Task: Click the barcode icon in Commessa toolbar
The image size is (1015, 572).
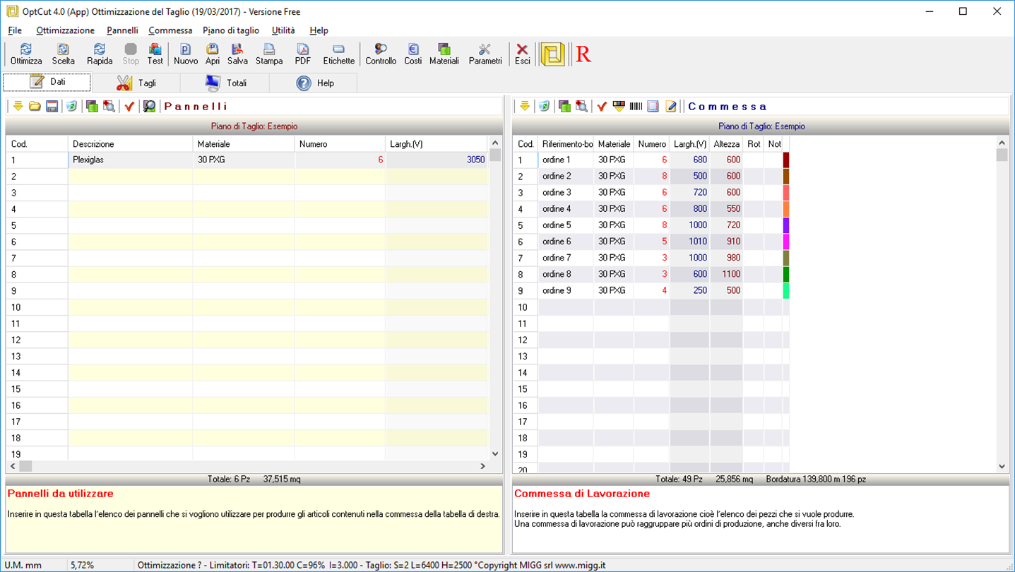Action: click(x=636, y=107)
